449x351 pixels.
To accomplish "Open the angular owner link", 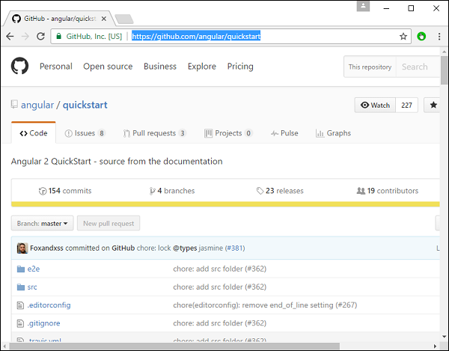I will click(37, 105).
